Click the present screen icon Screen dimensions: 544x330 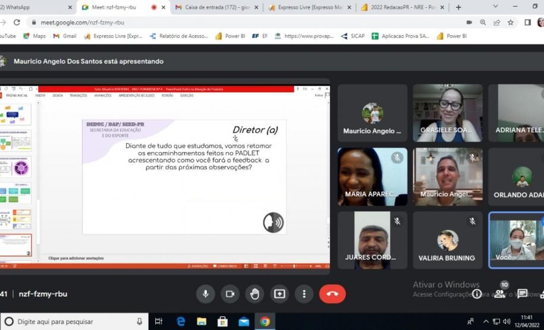279,294
